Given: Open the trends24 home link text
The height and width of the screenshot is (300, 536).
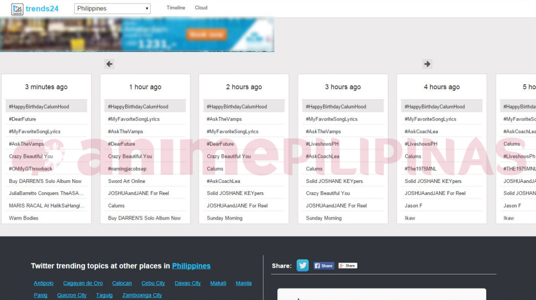Looking at the screenshot, I should tap(42, 8).
